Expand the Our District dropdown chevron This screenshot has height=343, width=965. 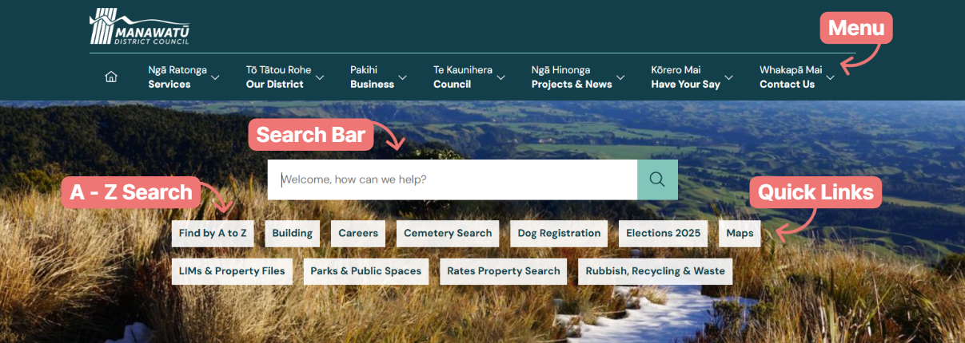pos(320,78)
